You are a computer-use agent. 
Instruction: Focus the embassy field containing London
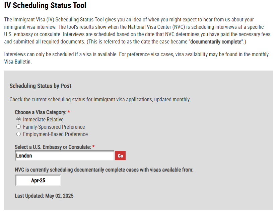point(65,155)
